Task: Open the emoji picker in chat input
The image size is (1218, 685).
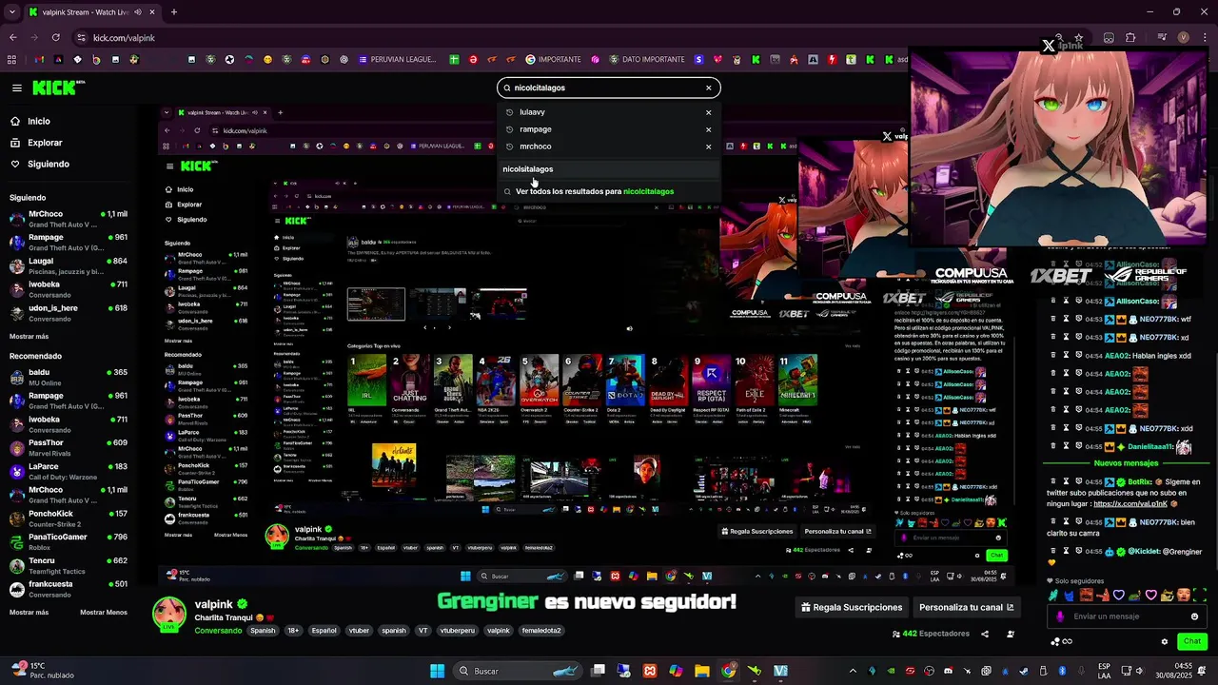Action: 1194,616
